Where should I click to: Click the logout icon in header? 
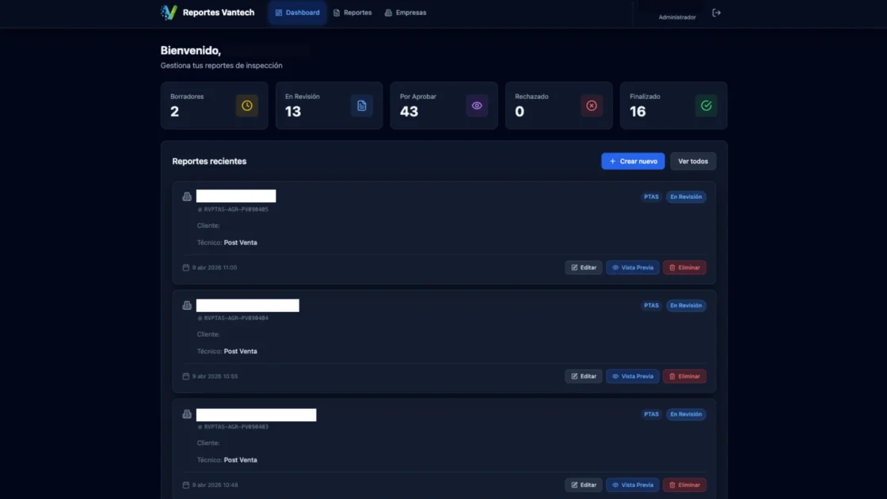tap(716, 13)
